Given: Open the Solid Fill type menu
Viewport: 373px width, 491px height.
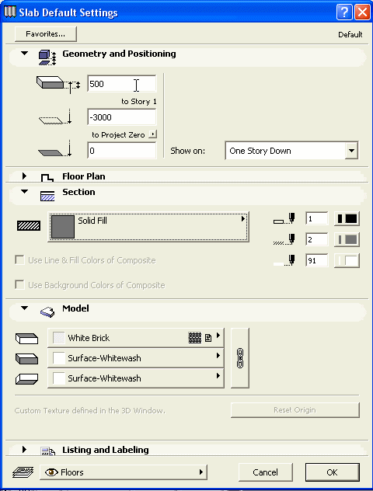Looking at the screenshot, I should pos(148,227).
